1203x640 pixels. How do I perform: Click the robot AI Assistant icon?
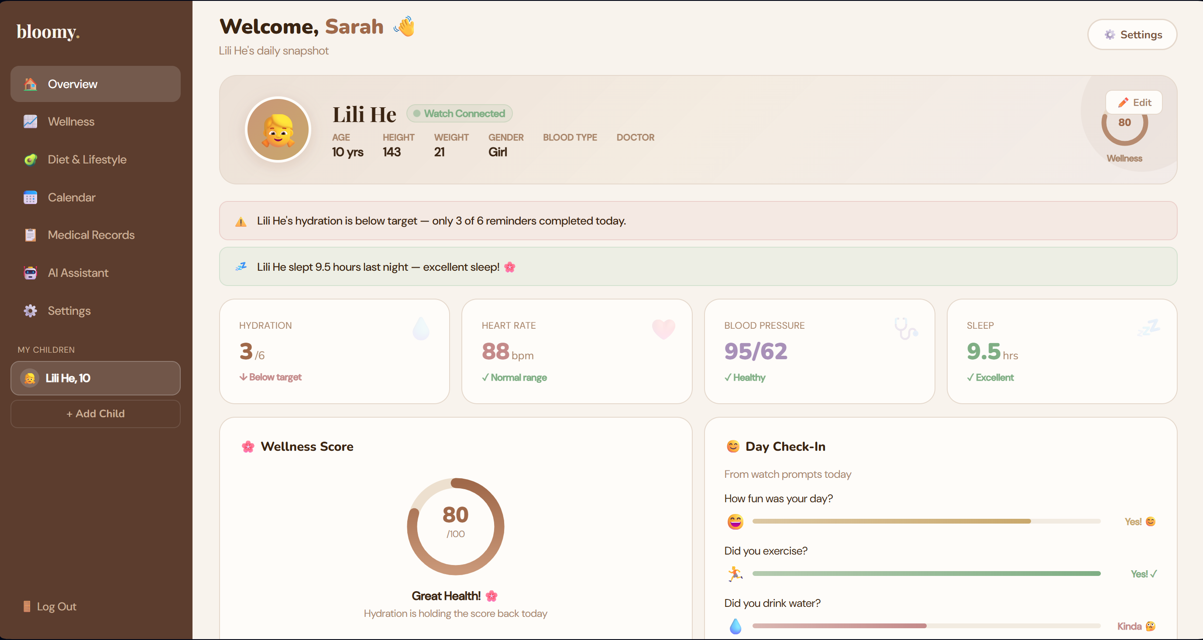(x=31, y=273)
